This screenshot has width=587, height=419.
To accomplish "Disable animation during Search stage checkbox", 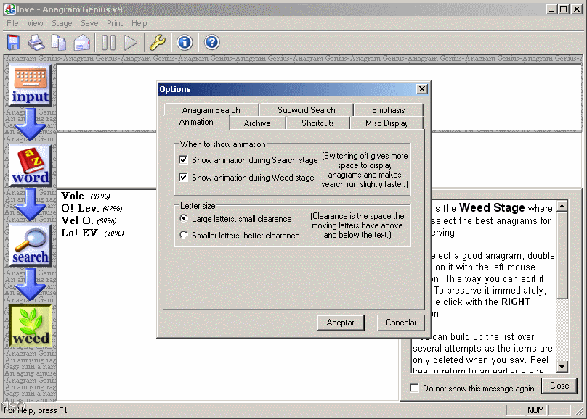I will coord(184,160).
